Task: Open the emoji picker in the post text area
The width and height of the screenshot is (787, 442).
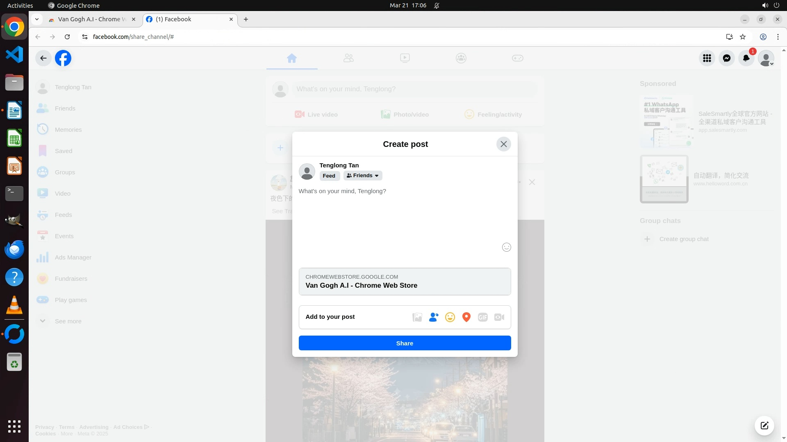Action: point(506,247)
